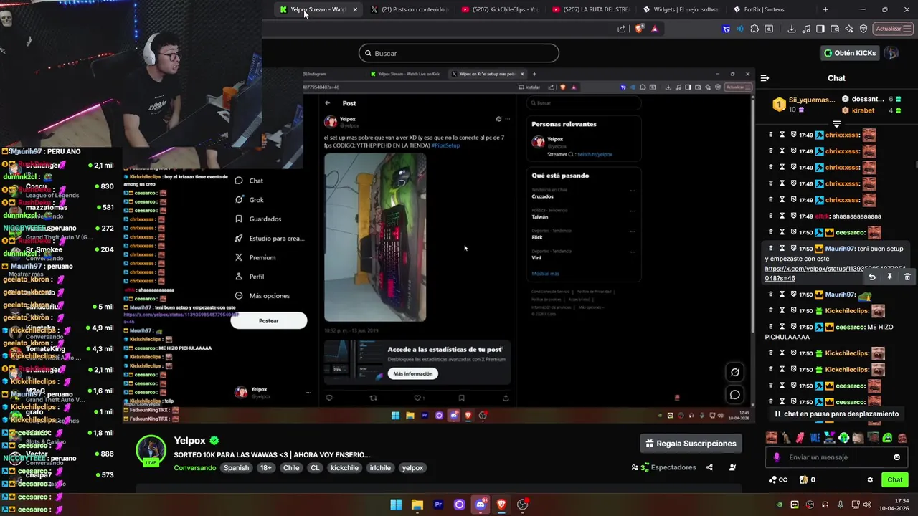Expand the chat leaderboard handle below top gifters
This screenshot has width=918, height=516.
pos(836,124)
